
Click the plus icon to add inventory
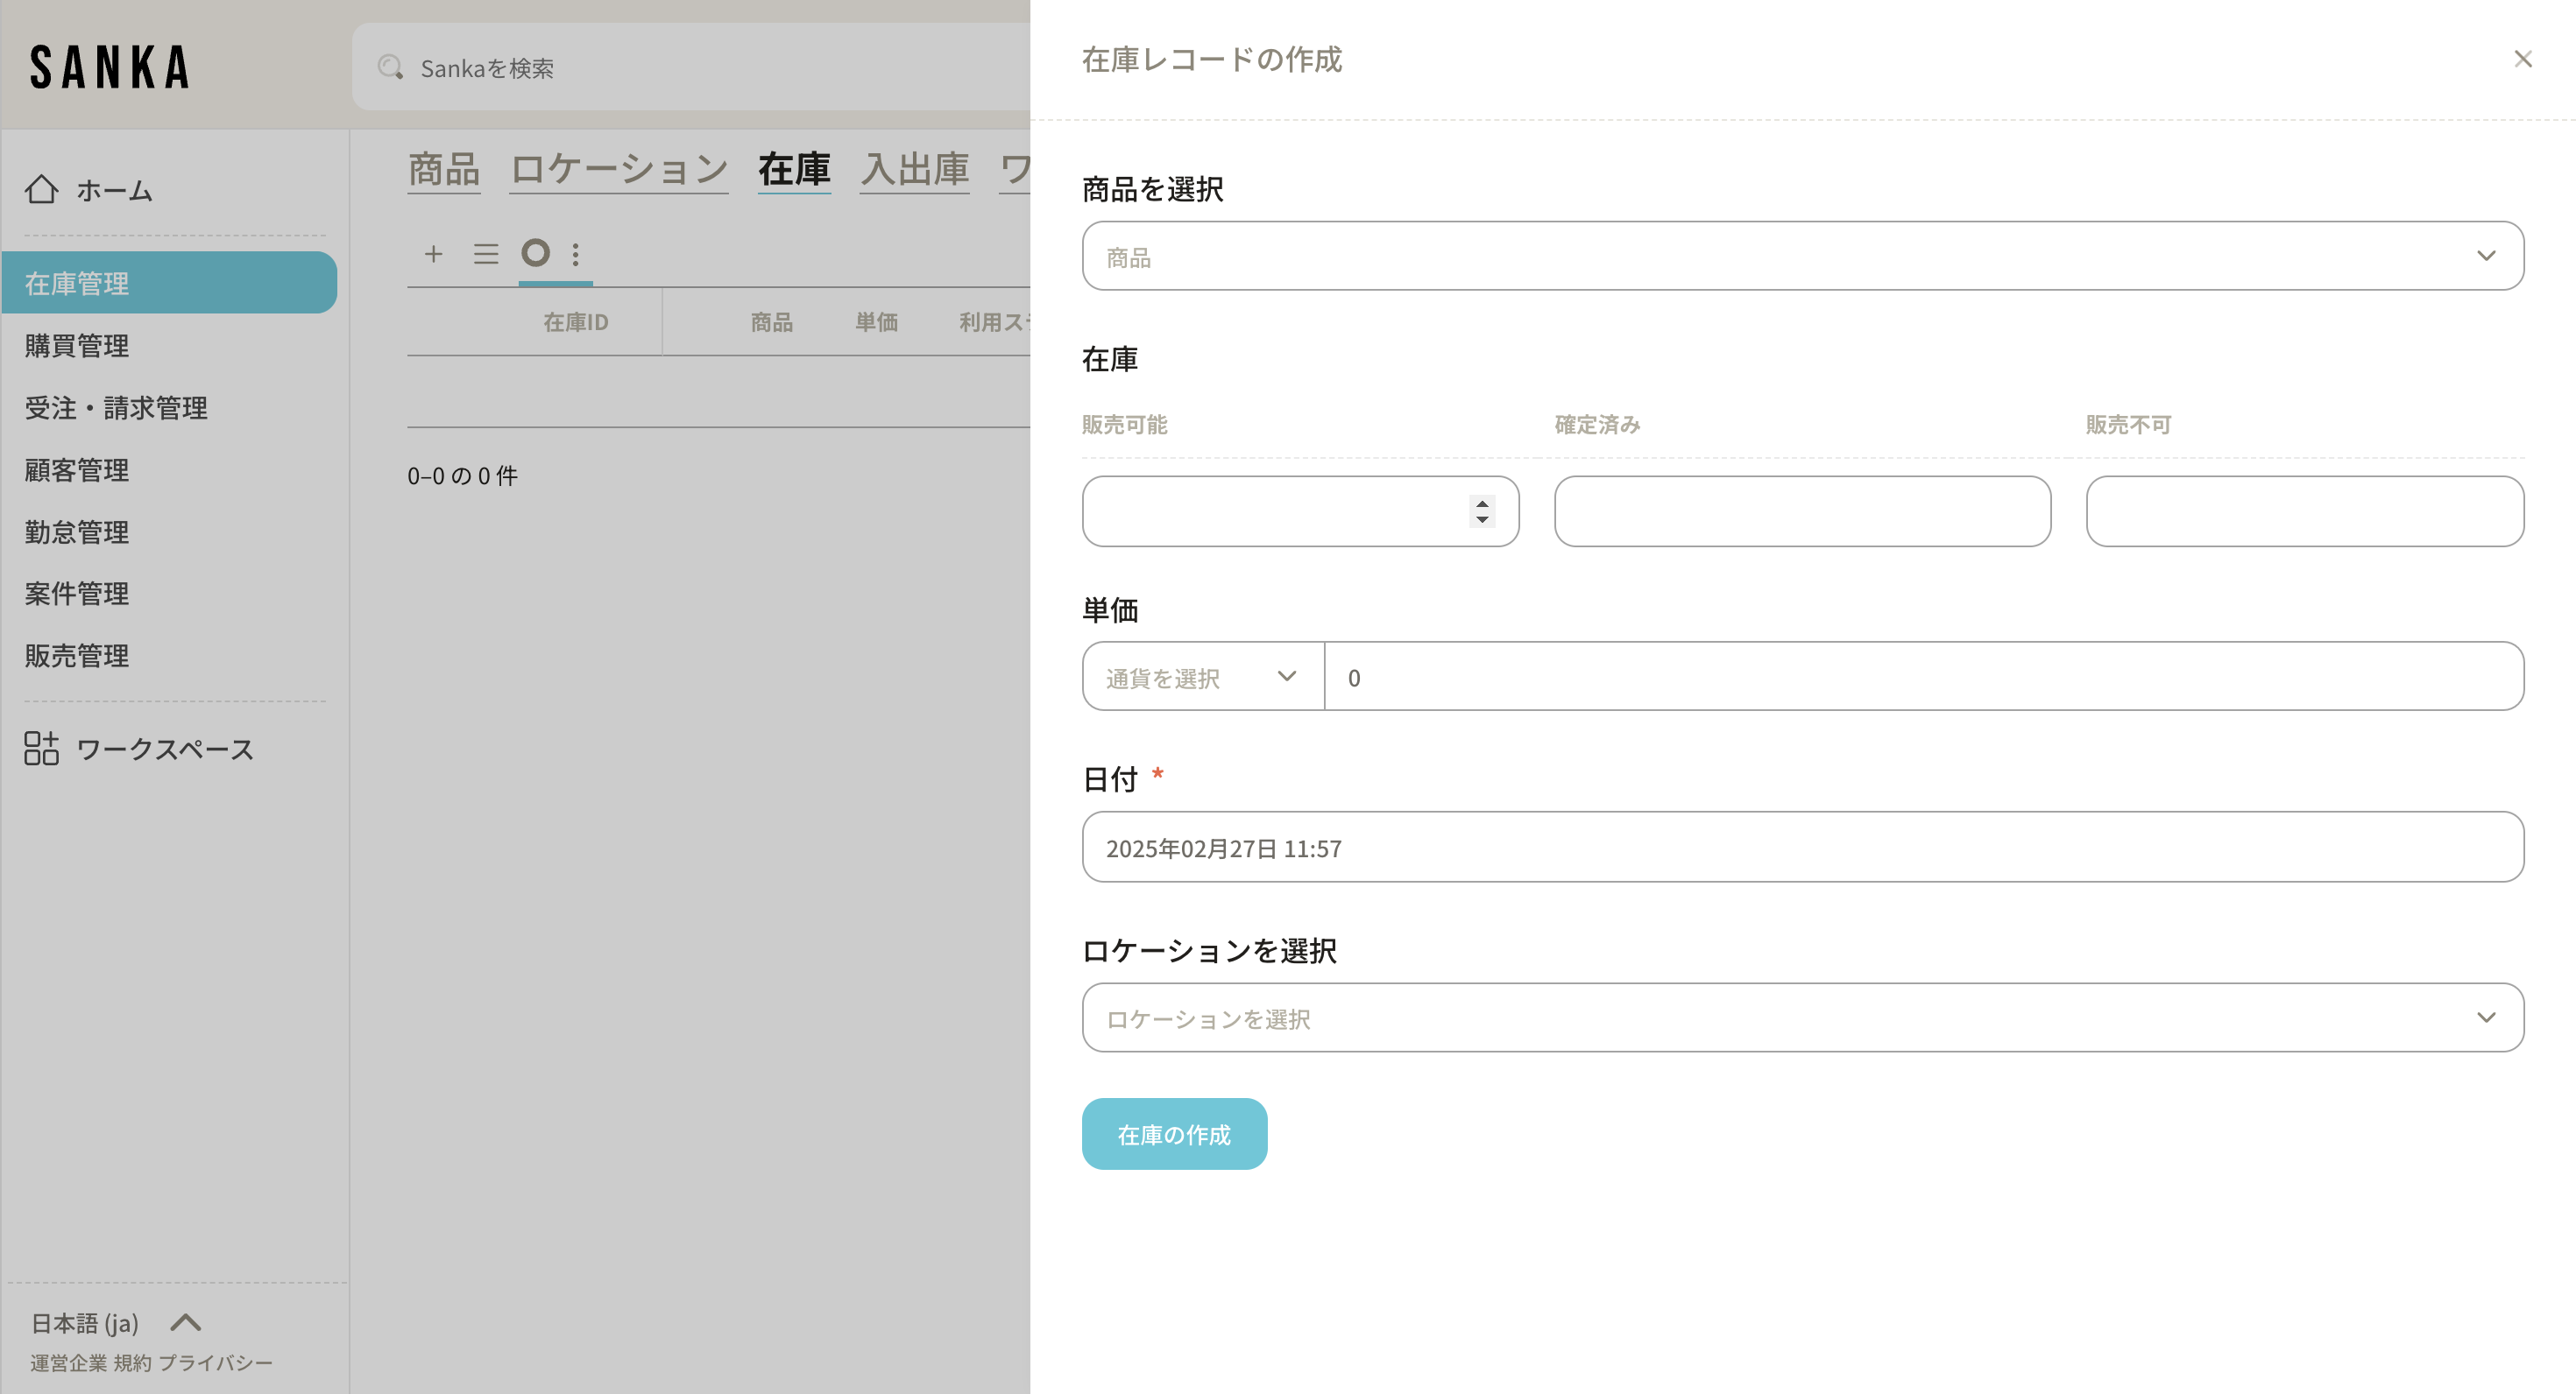[433, 254]
